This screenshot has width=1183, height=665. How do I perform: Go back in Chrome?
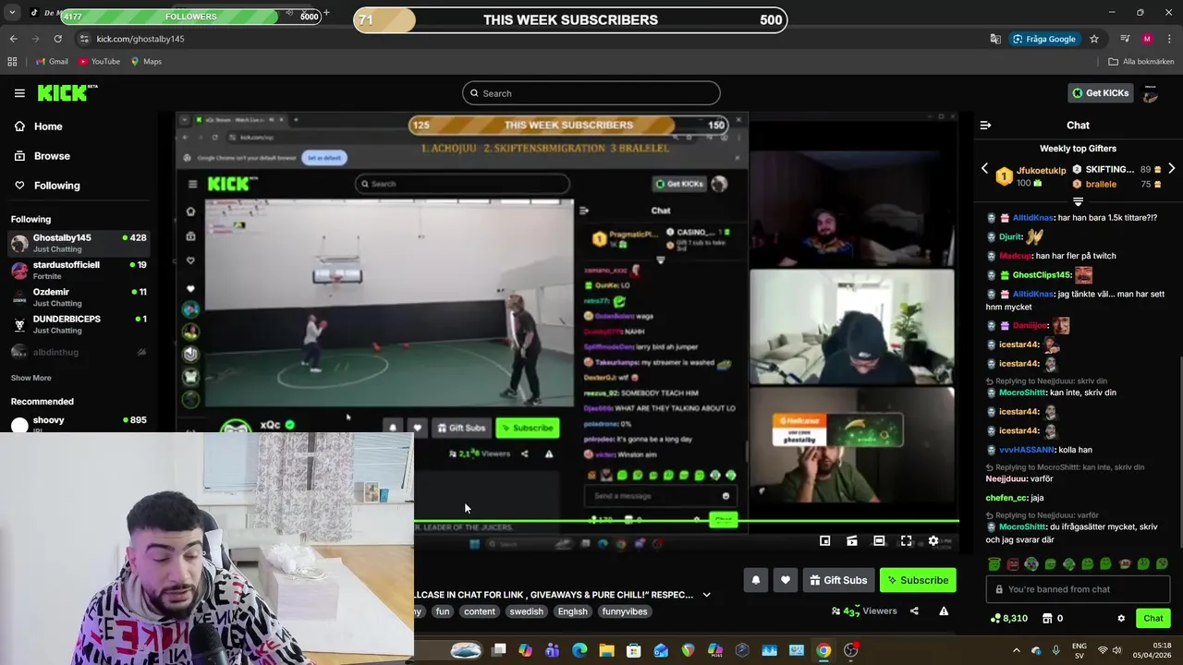(x=13, y=39)
